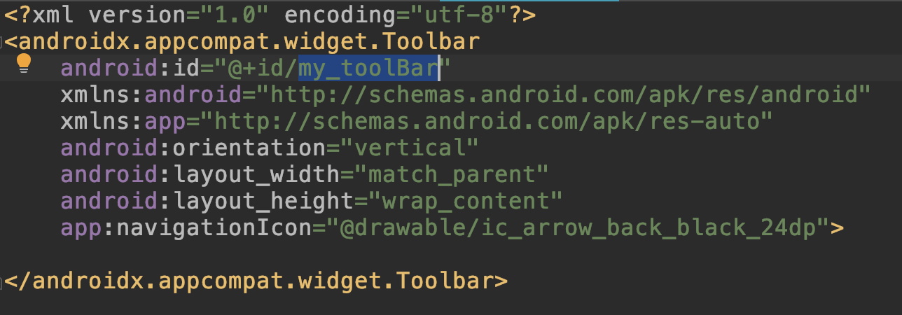
Task: Click the highlighted my_toolBar id text
Action: tap(368, 68)
